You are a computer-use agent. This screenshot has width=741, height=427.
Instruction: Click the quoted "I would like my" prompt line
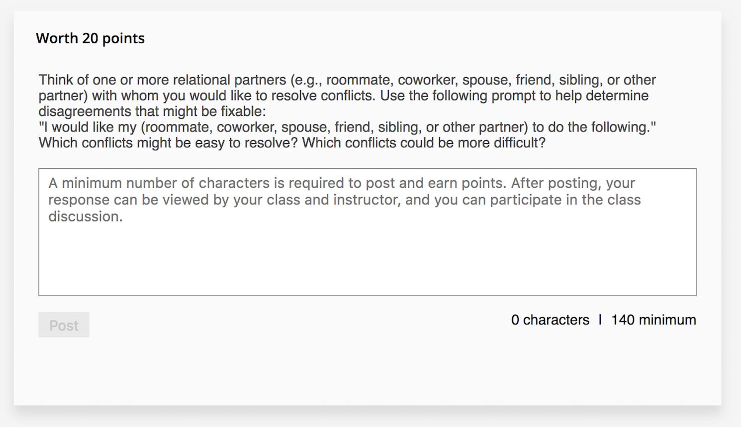88,127
